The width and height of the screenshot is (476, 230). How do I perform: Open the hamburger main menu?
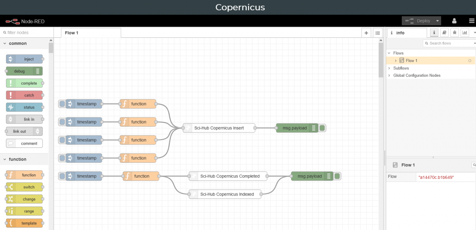point(471,21)
